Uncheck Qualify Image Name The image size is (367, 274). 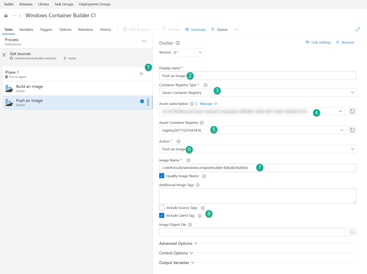(x=162, y=176)
